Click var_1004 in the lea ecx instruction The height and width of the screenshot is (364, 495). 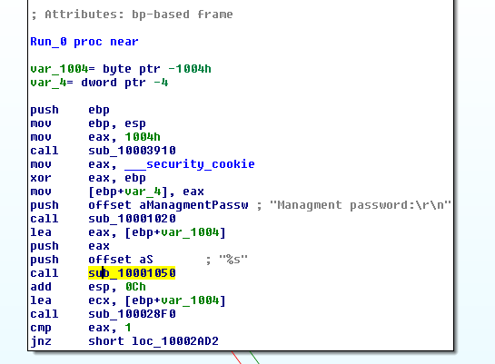click(190, 300)
